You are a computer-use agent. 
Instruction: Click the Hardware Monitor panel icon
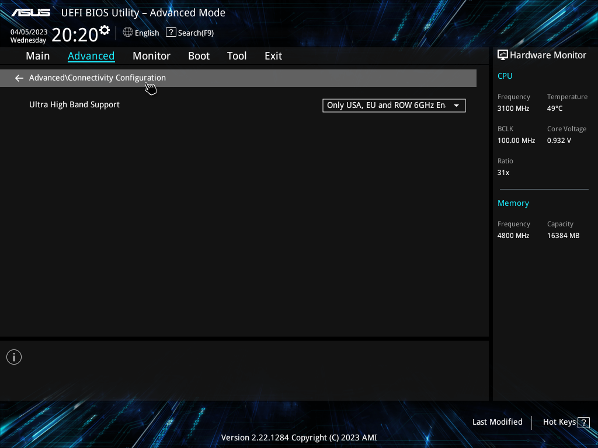click(x=503, y=55)
